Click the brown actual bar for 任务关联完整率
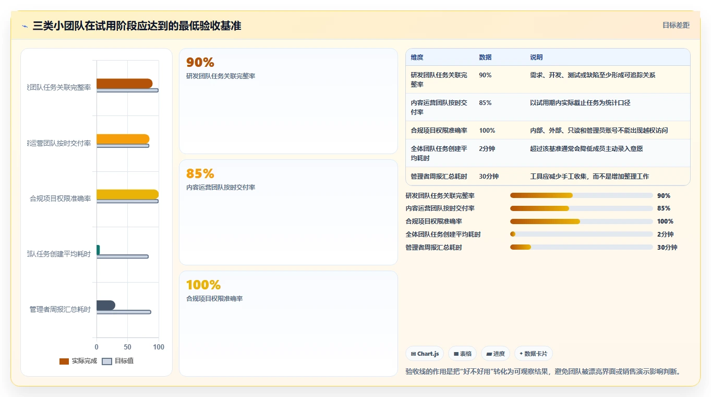 [124, 84]
